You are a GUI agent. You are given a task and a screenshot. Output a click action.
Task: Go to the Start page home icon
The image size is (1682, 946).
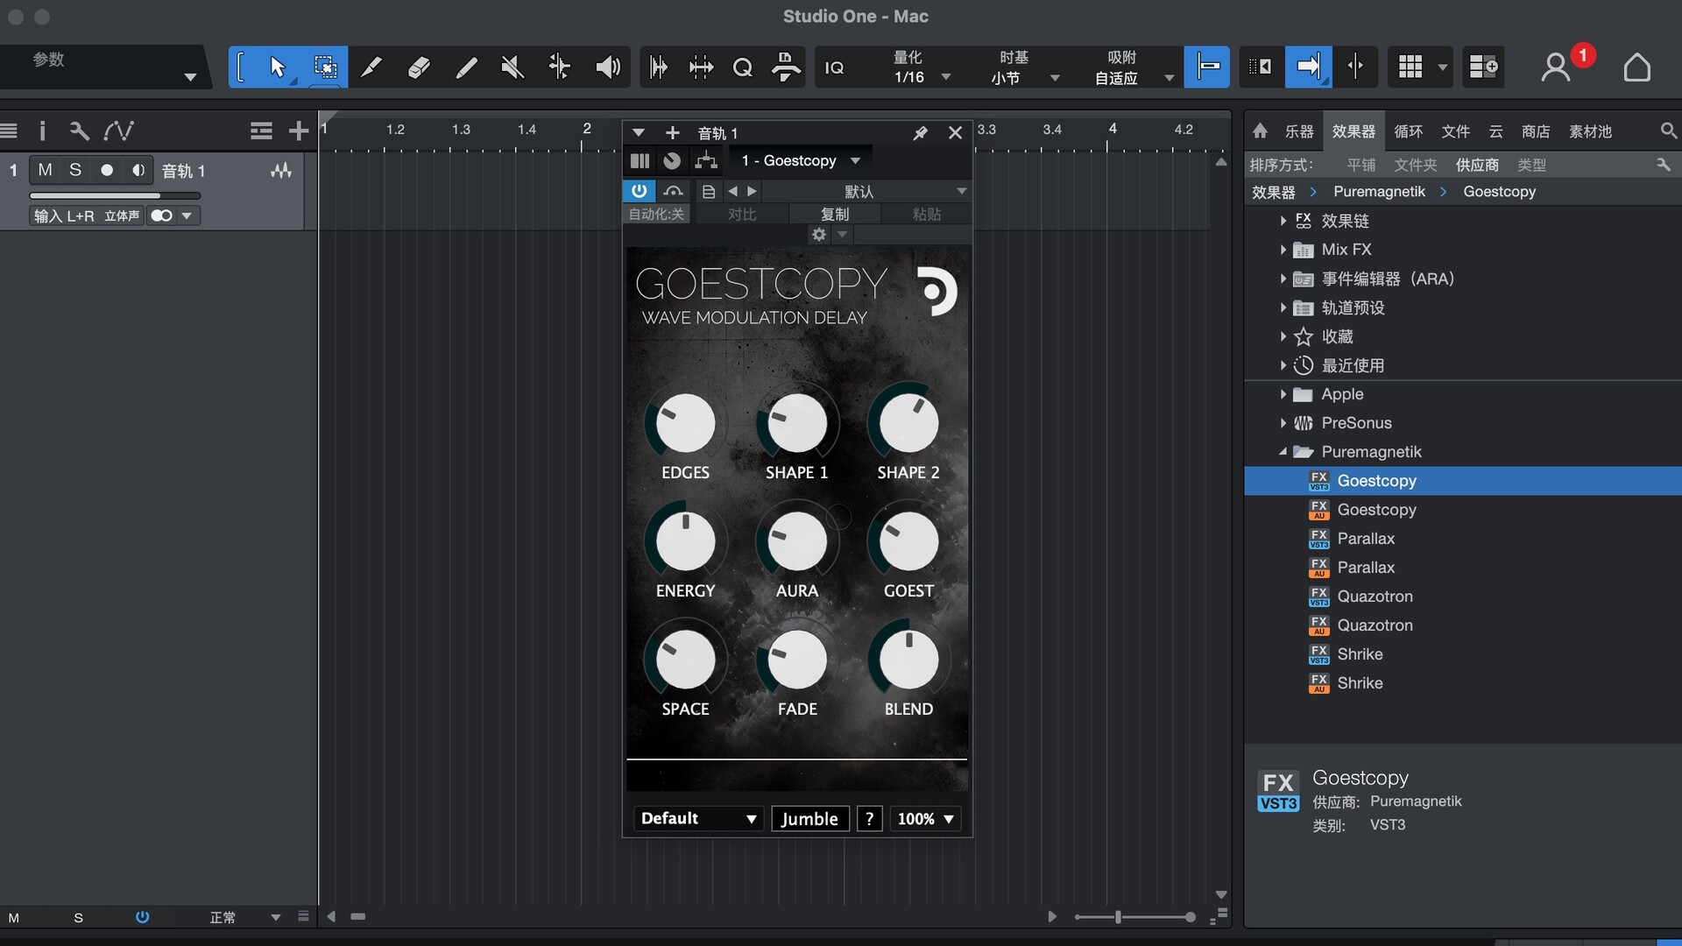[1636, 67]
